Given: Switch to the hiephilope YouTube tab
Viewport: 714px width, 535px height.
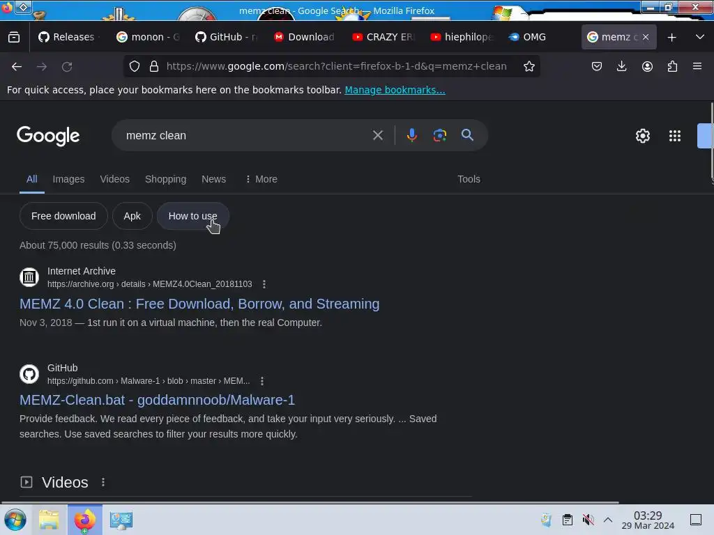Looking at the screenshot, I should (x=462, y=37).
